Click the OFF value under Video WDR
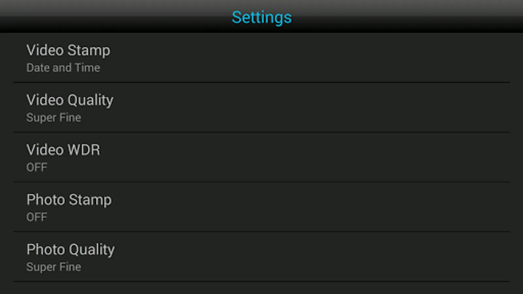Viewport: 523px width, 294px height. pos(37,167)
